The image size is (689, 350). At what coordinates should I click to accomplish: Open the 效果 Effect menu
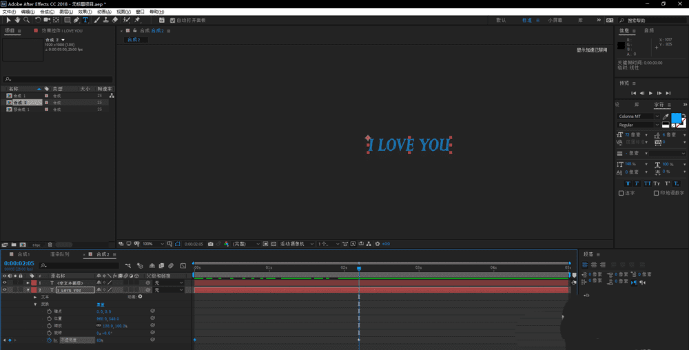85,12
